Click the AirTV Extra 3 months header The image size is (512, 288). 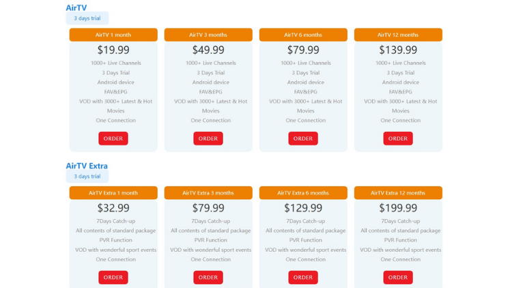[x=208, y=193]
